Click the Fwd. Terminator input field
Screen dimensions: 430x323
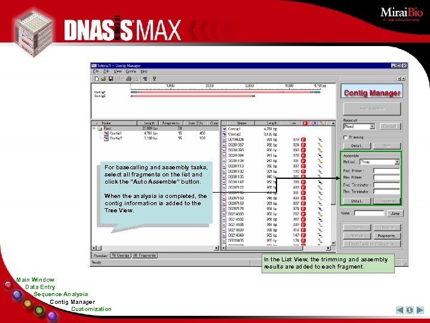click(x=386, y=185)
